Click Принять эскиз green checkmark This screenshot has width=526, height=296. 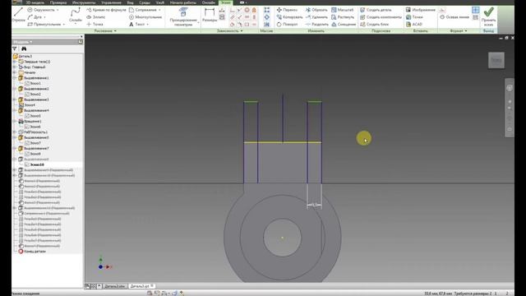(x=488, y=16)
